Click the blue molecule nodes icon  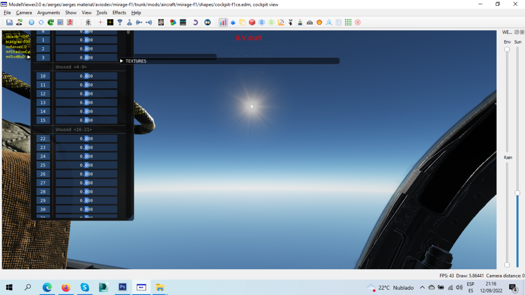329,23
